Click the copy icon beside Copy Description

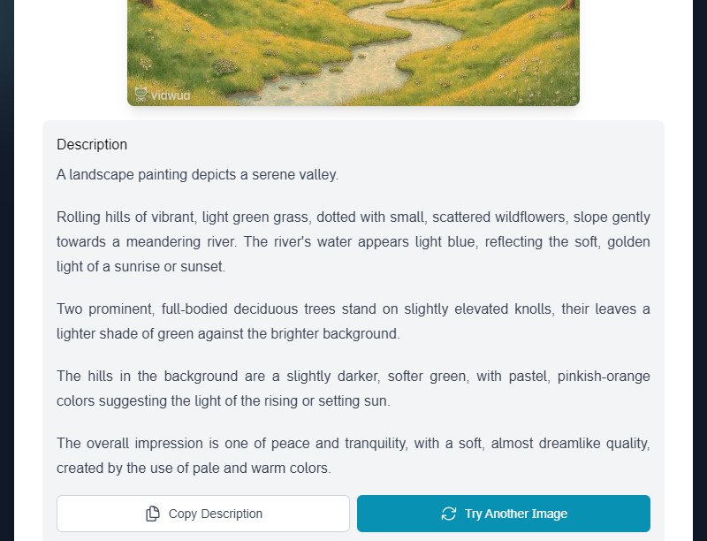[153, 514]
